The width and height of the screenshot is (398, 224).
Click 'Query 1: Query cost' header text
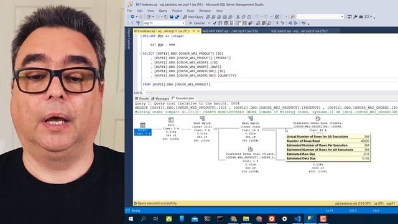(187, 104)
